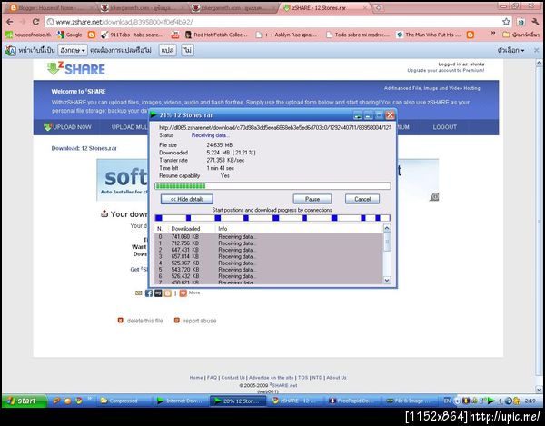The image size is (545, 426).
Task: Open the About Us footer link
Action: tap(336, 377)
